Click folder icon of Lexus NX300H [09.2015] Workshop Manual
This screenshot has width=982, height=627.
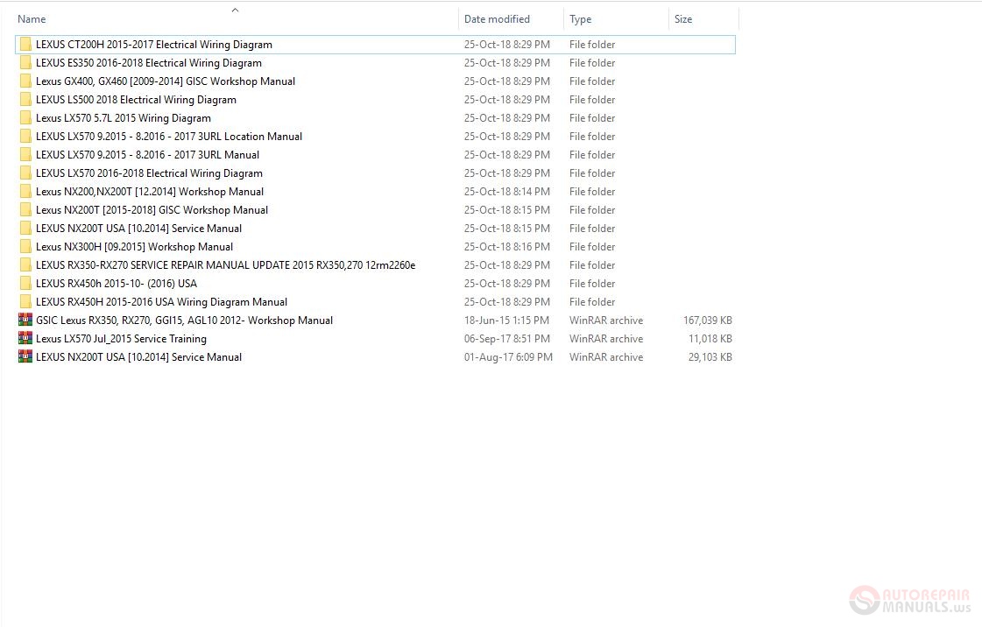point(25,247)
